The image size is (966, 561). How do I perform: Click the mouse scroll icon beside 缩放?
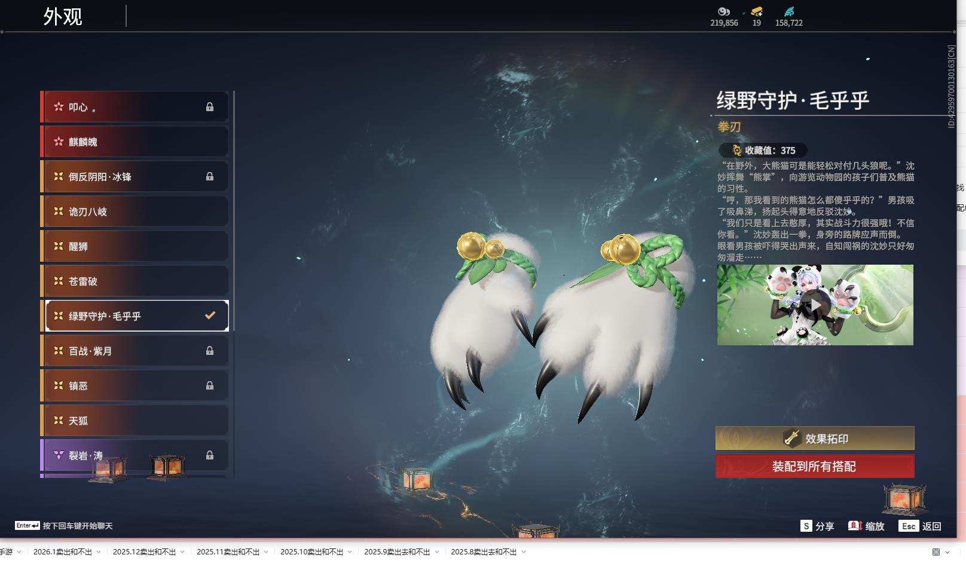(x=855, y=526)
